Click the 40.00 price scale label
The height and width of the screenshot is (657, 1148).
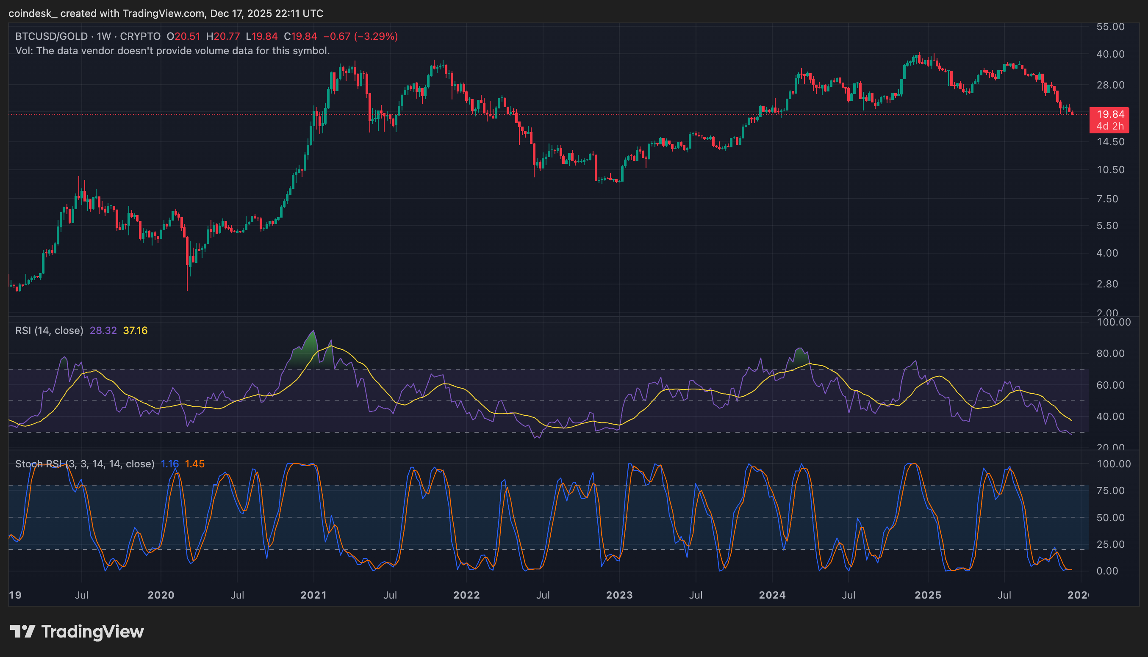coord(1110,54)
